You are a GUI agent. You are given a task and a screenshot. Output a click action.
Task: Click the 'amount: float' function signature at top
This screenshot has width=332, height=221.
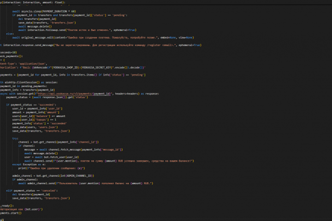(x=53, y=3)
